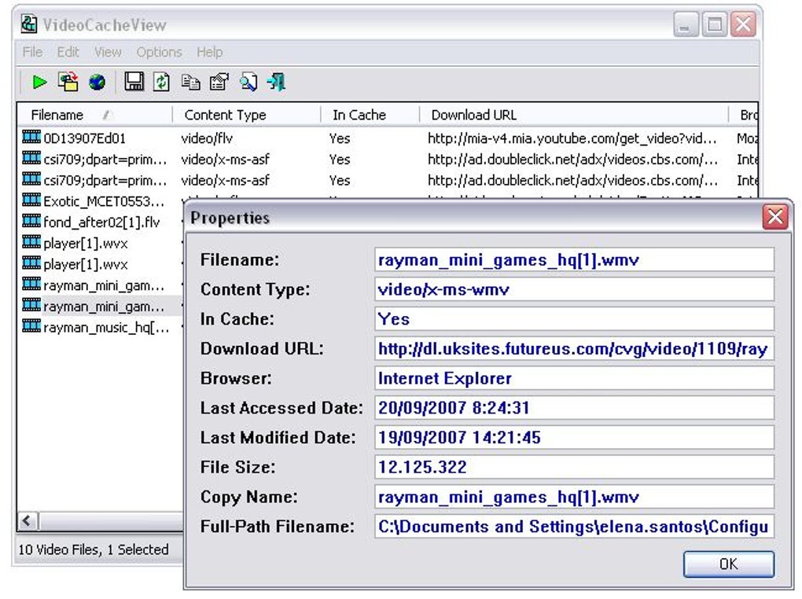
Task: Open the File menu
Action: tap(33, 52)
